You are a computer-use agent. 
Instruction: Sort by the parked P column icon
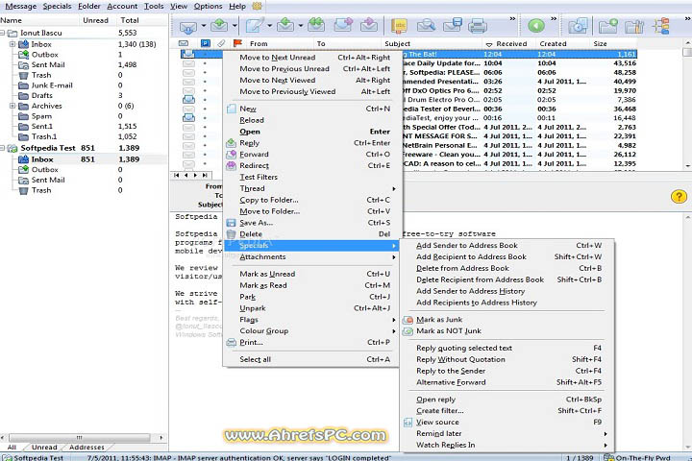coord(206,43)
